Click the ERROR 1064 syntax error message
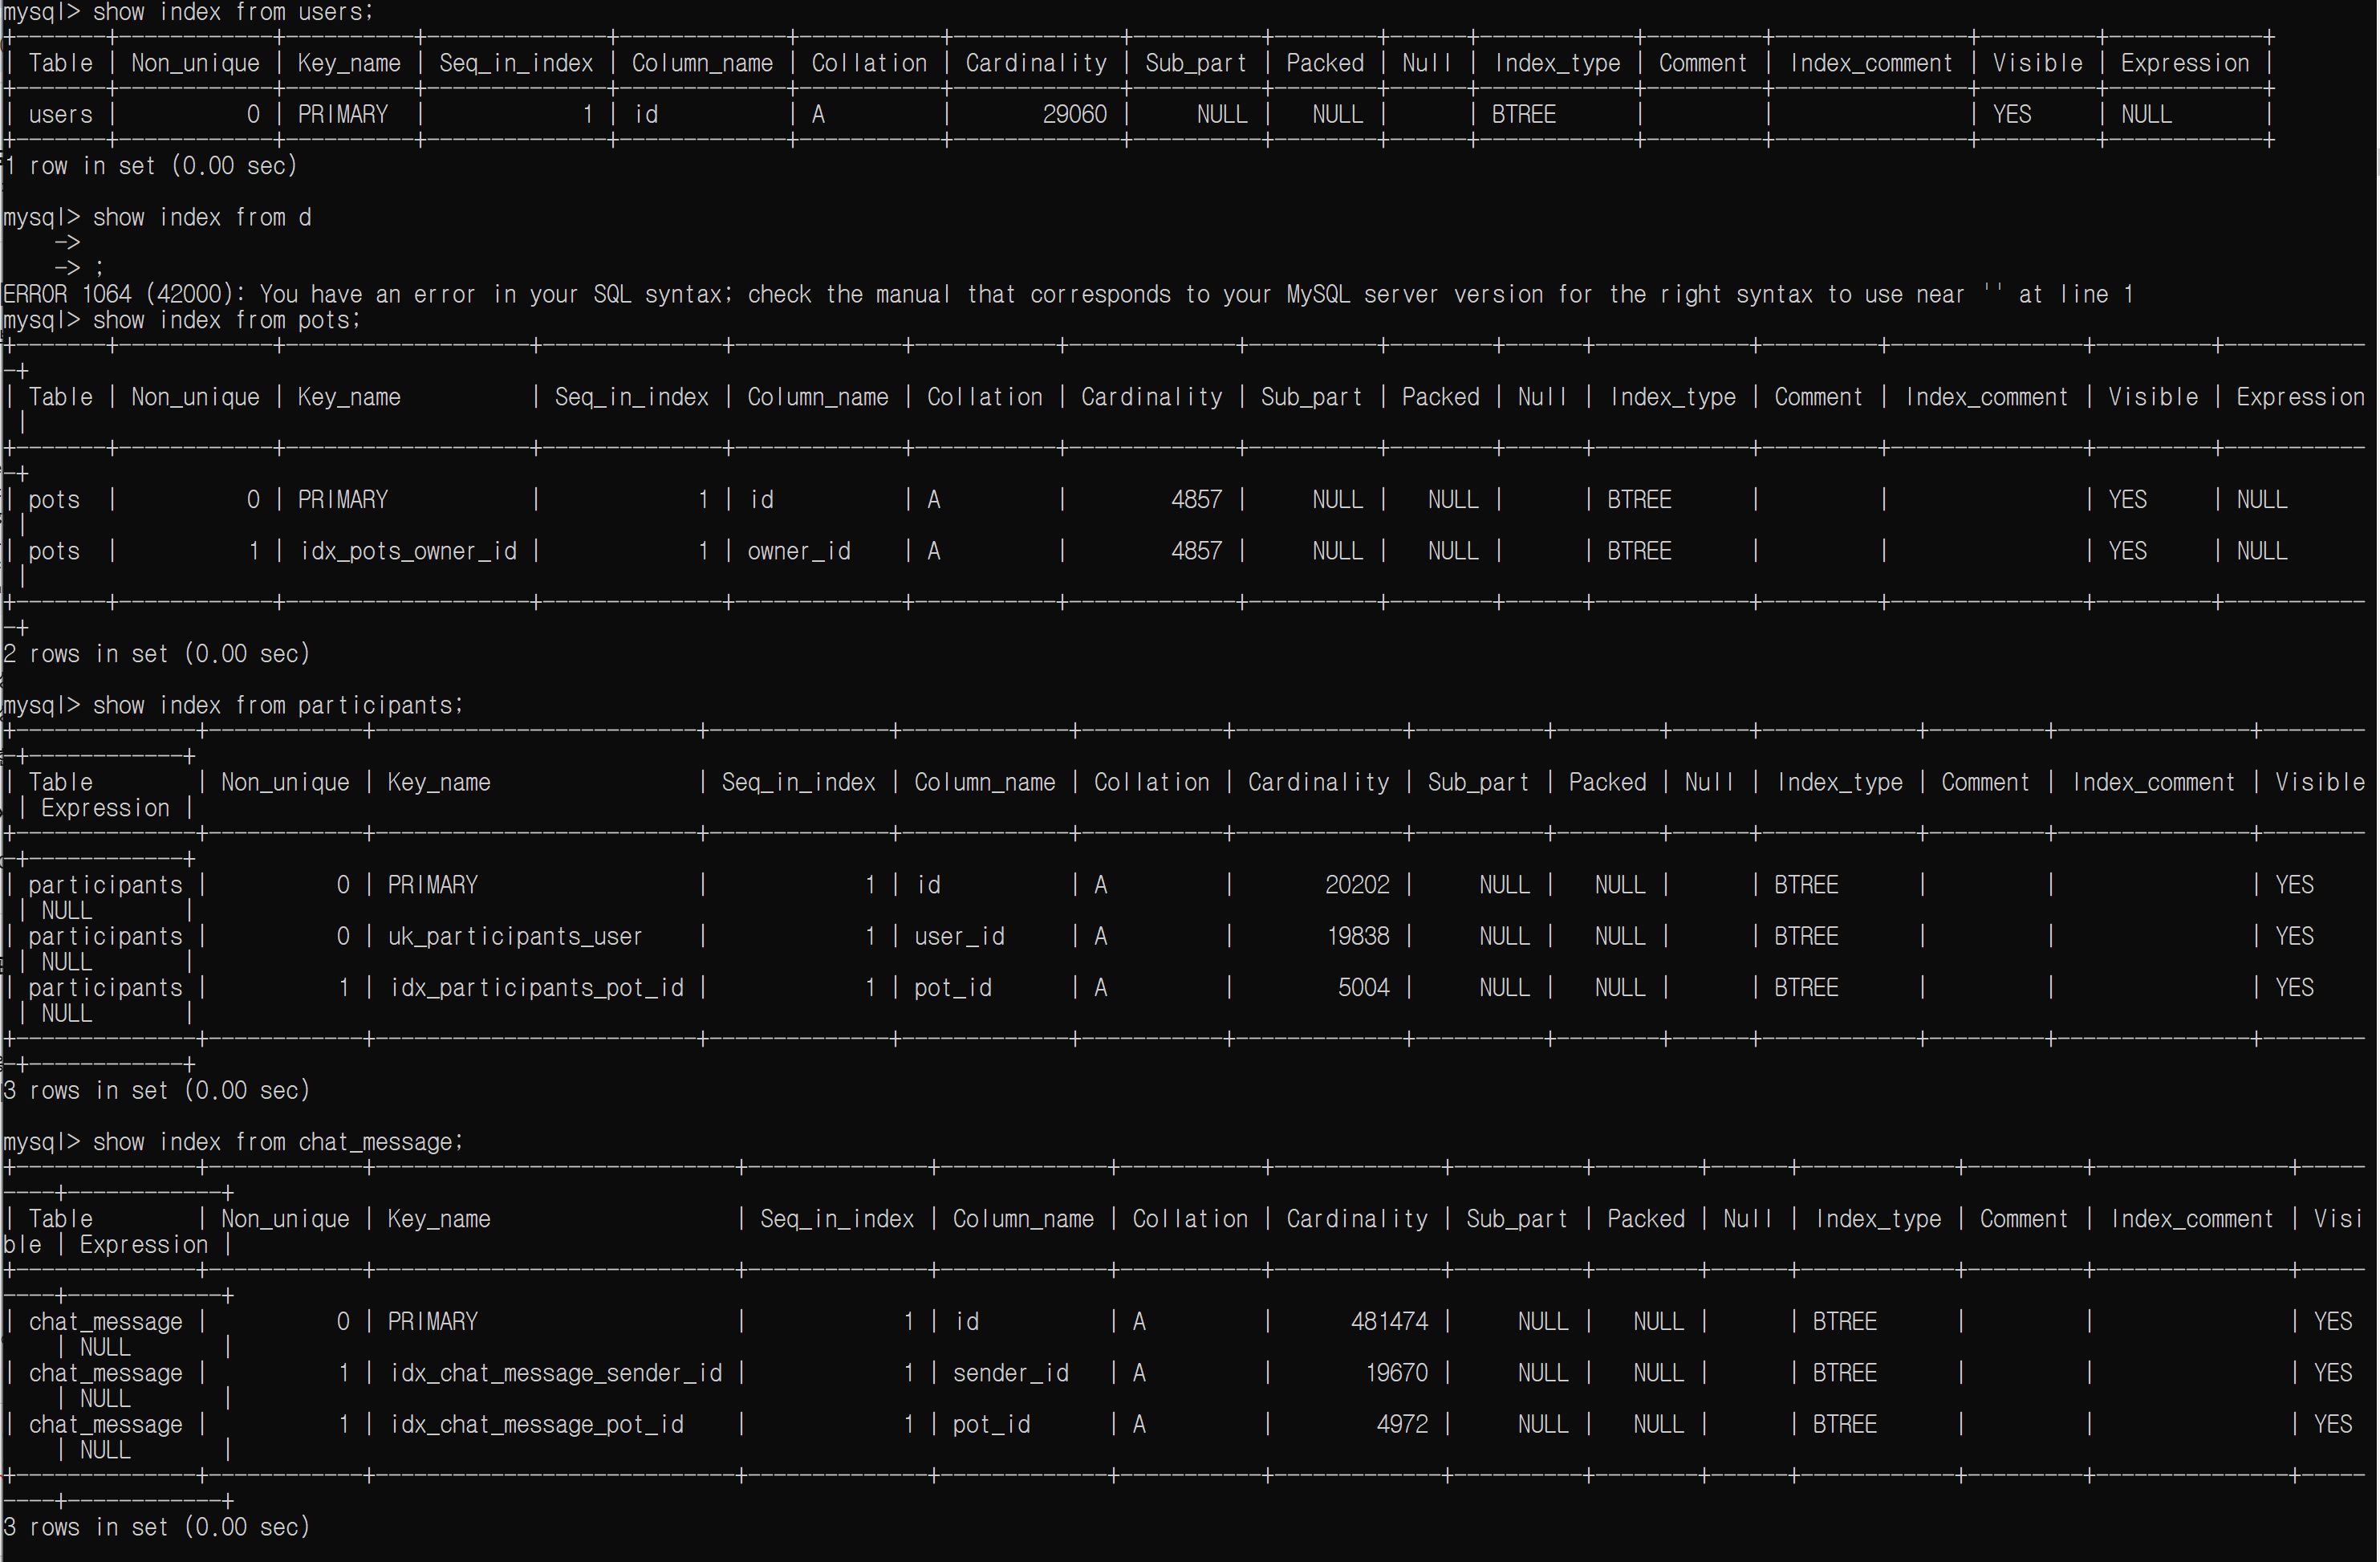 point(1067,295)
